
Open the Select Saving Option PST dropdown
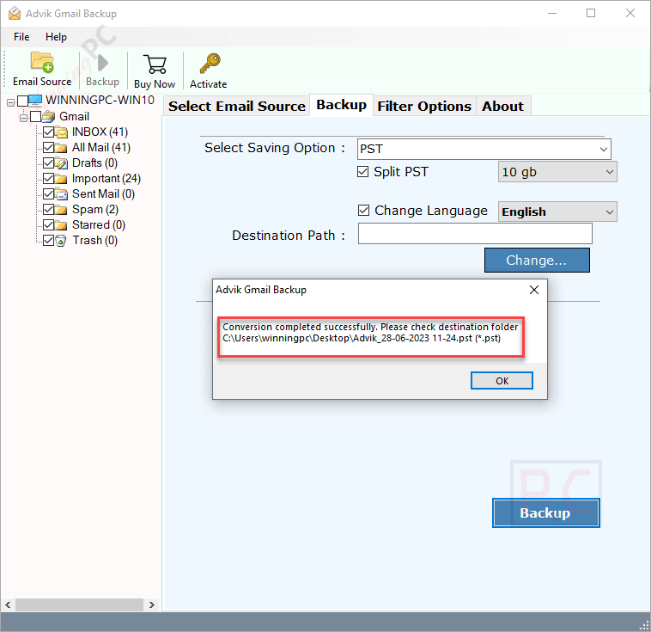tap(484, 150)
